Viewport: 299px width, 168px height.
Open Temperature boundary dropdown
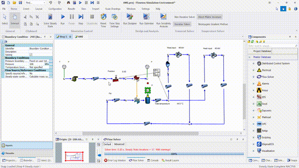tap(51, 67)
